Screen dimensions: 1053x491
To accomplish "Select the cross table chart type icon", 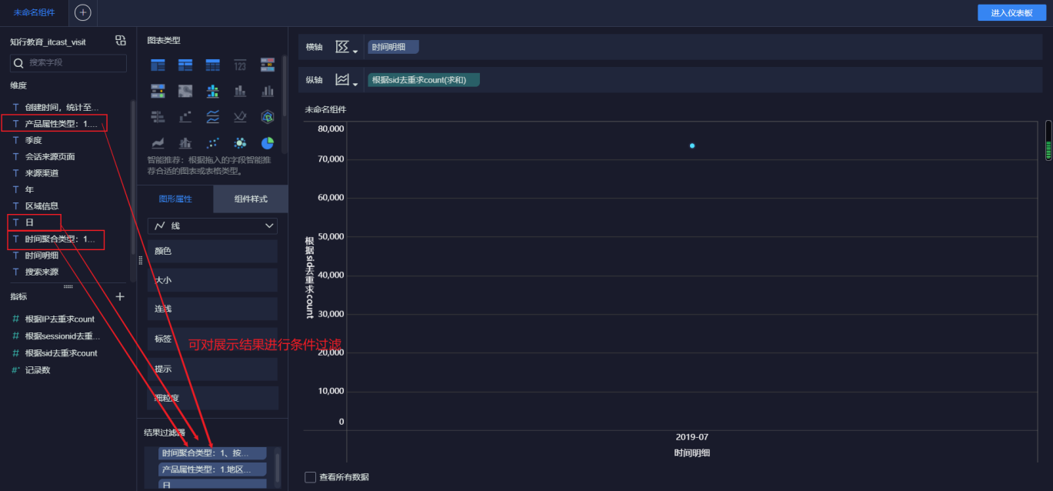I will click(185, 65).
